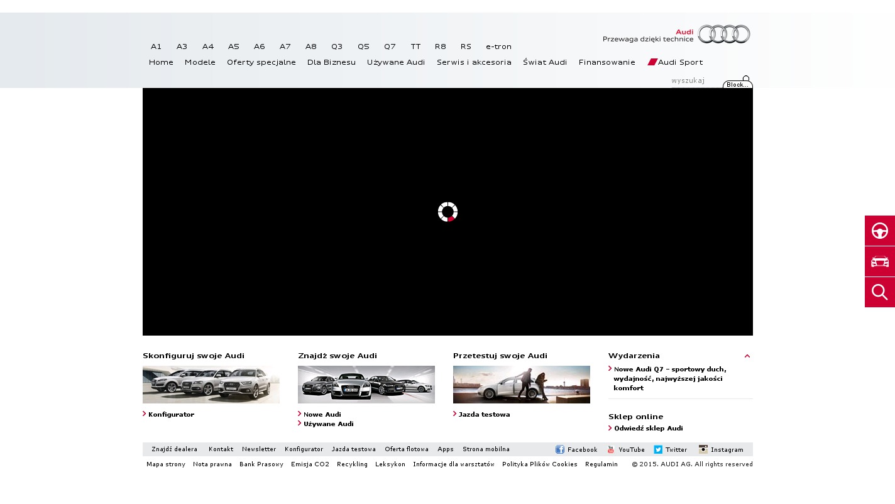This screenshot has width=895, height=504.
Task: Select the e-tron model link
Action: pyautogui.click(x=498, y=47)
